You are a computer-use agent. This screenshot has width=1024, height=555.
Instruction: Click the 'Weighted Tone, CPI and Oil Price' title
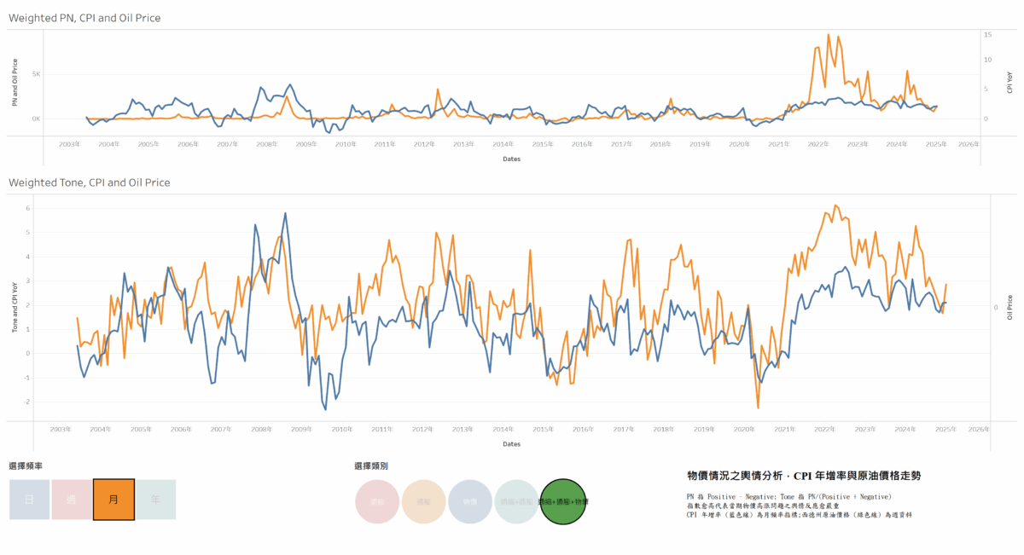89,182
